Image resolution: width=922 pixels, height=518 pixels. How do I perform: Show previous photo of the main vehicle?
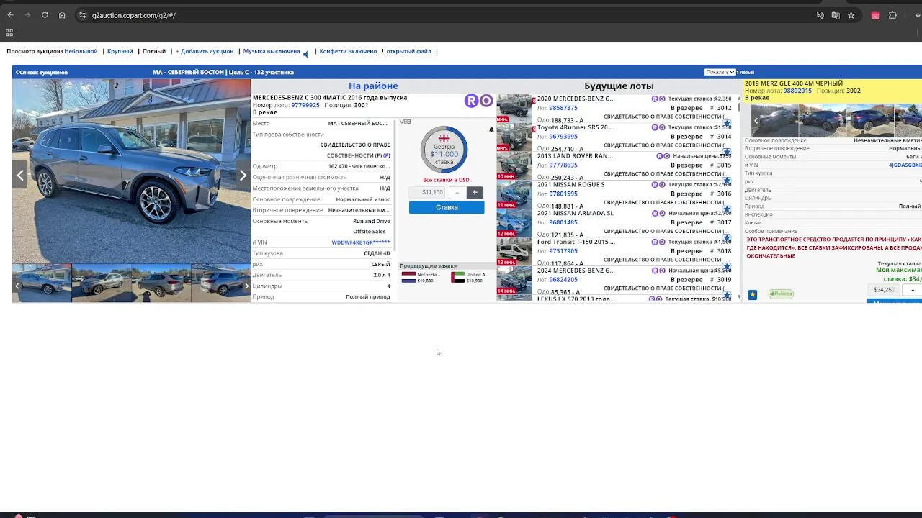pyautogui.click(x=20, y=175)
